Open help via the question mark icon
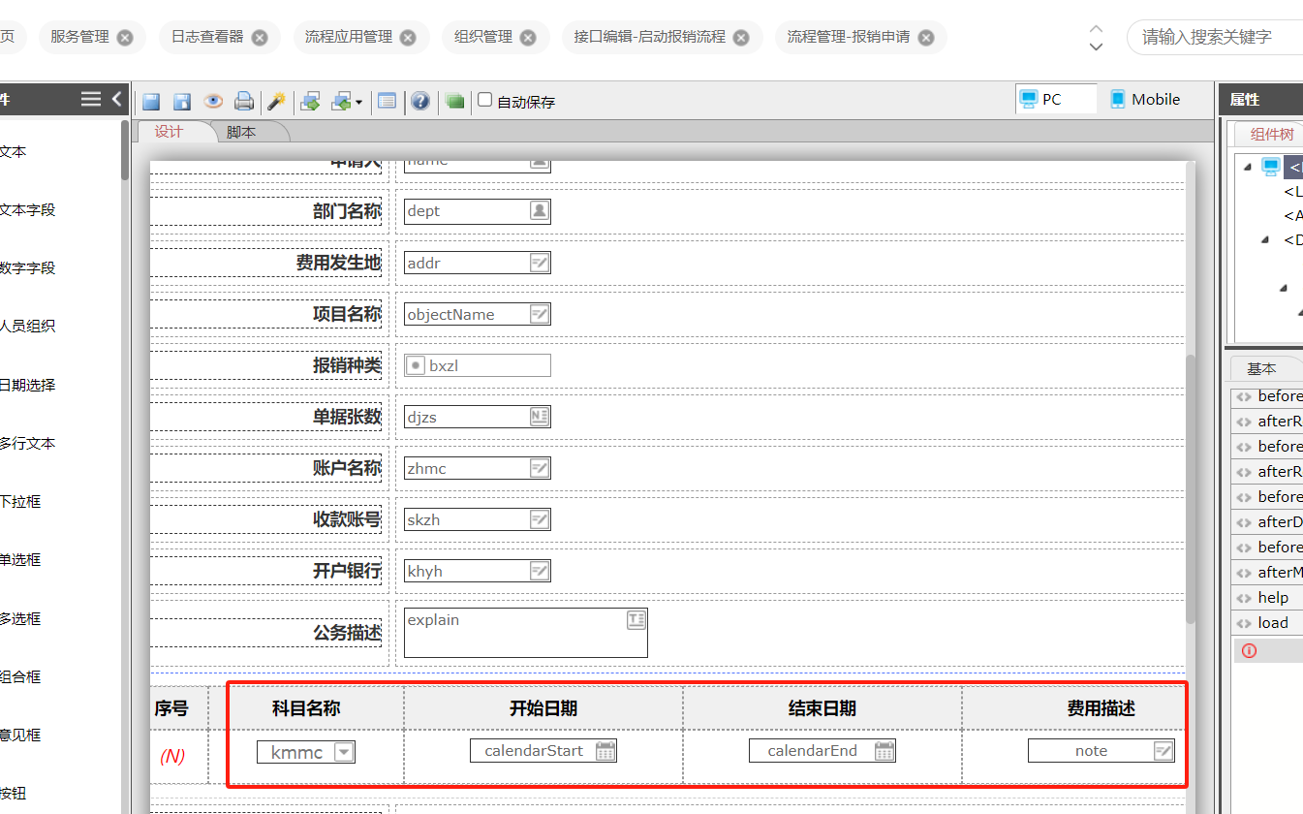 click(419, 101)
